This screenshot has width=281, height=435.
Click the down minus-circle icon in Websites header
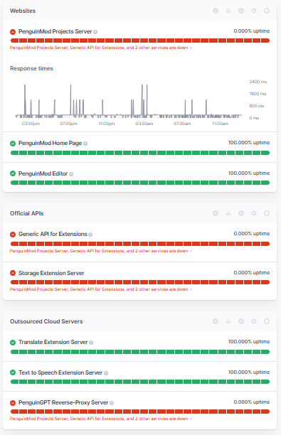coord(241,11)
